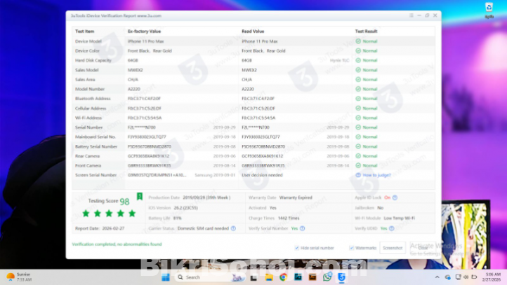Open the Carrier Status help icon

click(x=232, y=228)
